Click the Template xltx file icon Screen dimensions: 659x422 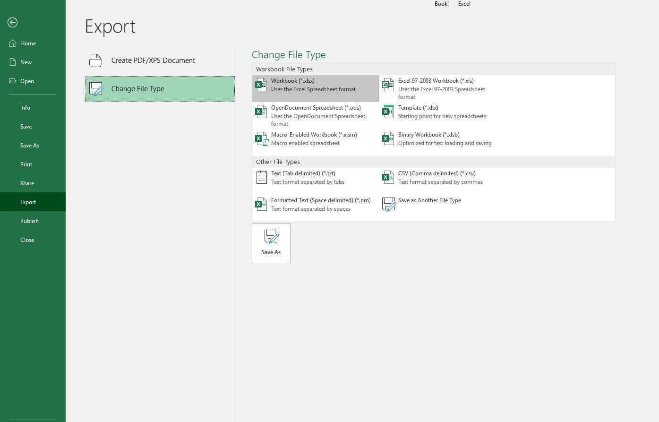pos(388,112)
